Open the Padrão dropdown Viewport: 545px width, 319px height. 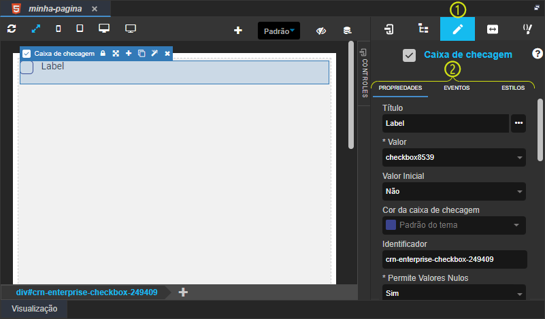(x=279, y=31)
